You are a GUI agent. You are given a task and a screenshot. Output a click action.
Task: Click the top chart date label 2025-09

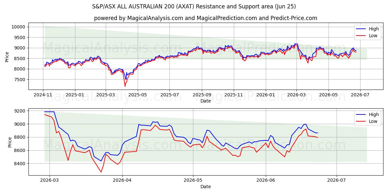pyautogui.click(x=202, y=95)
